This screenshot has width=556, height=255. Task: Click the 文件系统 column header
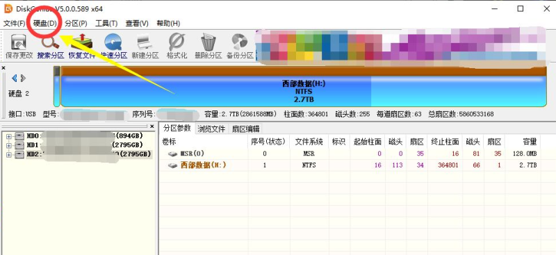click(x=309, y=142)
